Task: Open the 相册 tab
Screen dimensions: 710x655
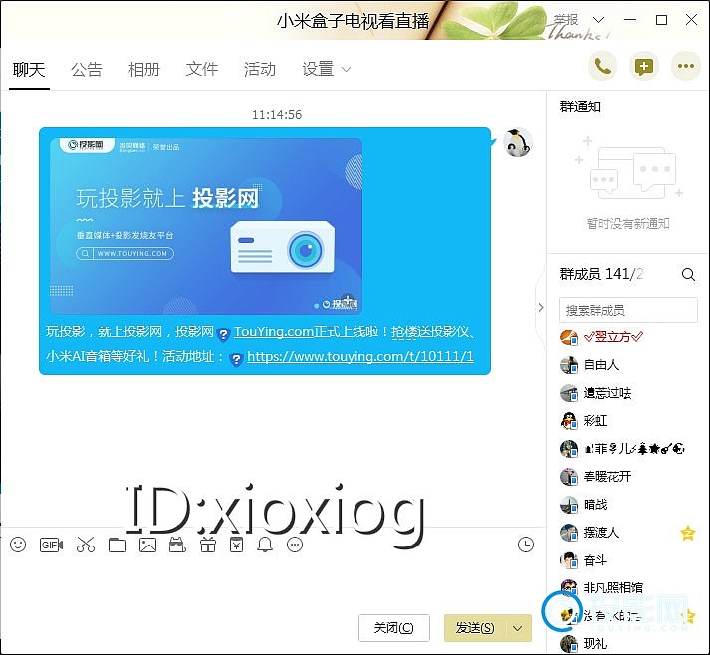Action: tap(144, 70)
